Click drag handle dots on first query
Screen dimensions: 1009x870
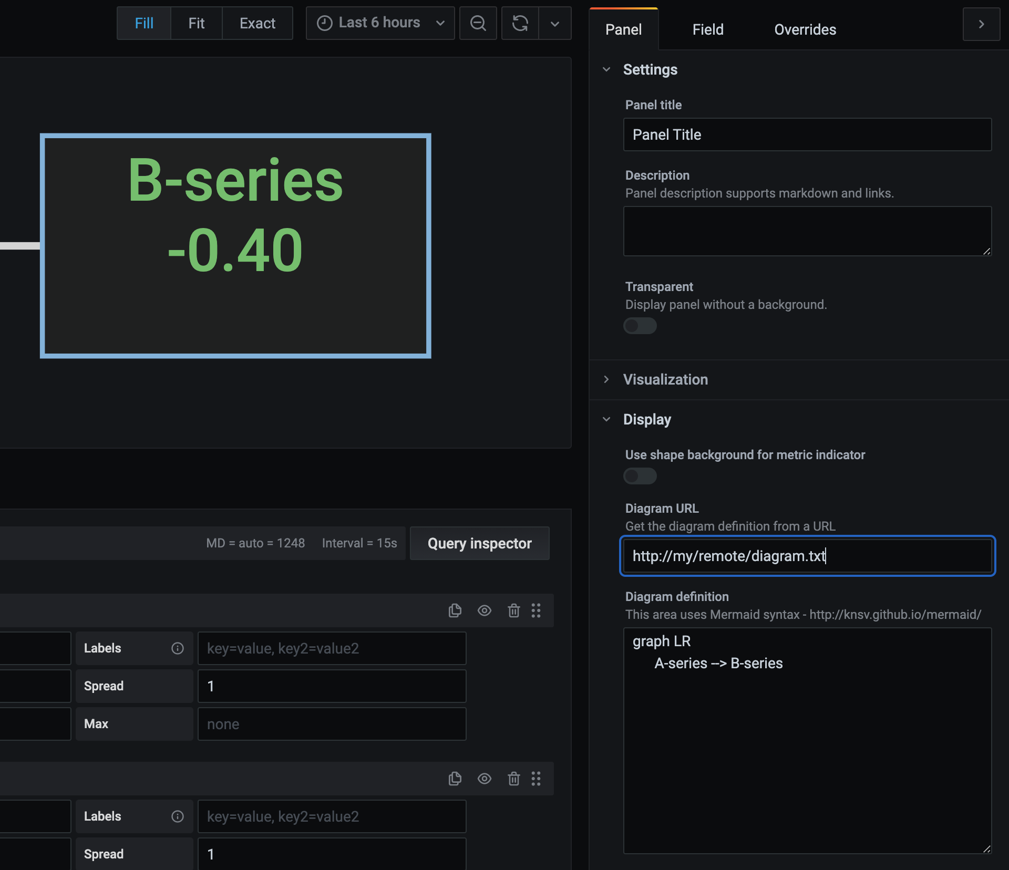[x=536, y=610]
